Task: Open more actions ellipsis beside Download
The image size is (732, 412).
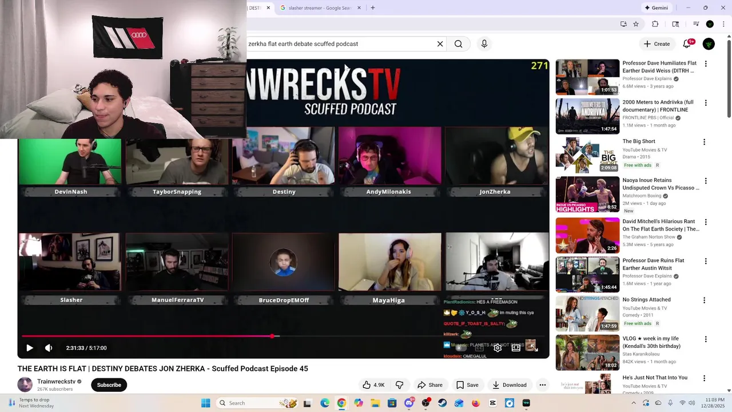Action: pos(543,385)
